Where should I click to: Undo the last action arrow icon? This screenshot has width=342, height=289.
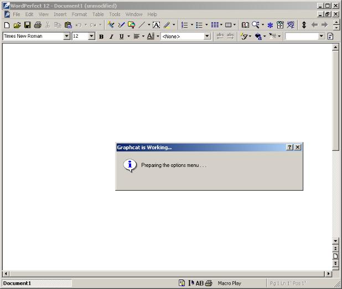[79, 25]
